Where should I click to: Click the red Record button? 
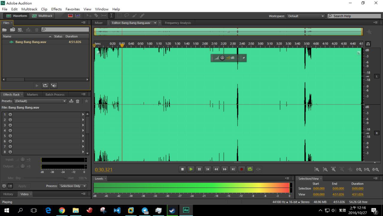[x=242, y=169]
